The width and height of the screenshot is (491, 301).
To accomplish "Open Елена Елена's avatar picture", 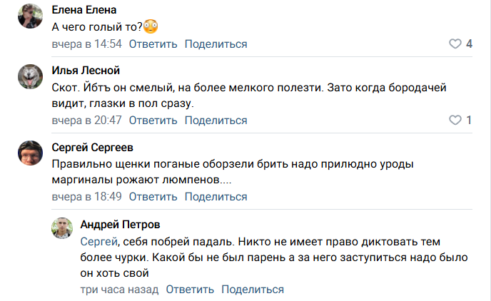I will click(x=30, y=16).
